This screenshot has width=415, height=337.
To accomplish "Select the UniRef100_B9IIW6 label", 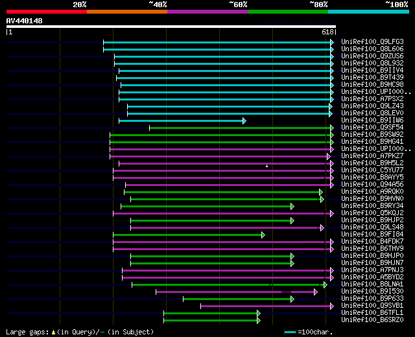I will click(x=372, y=121).
